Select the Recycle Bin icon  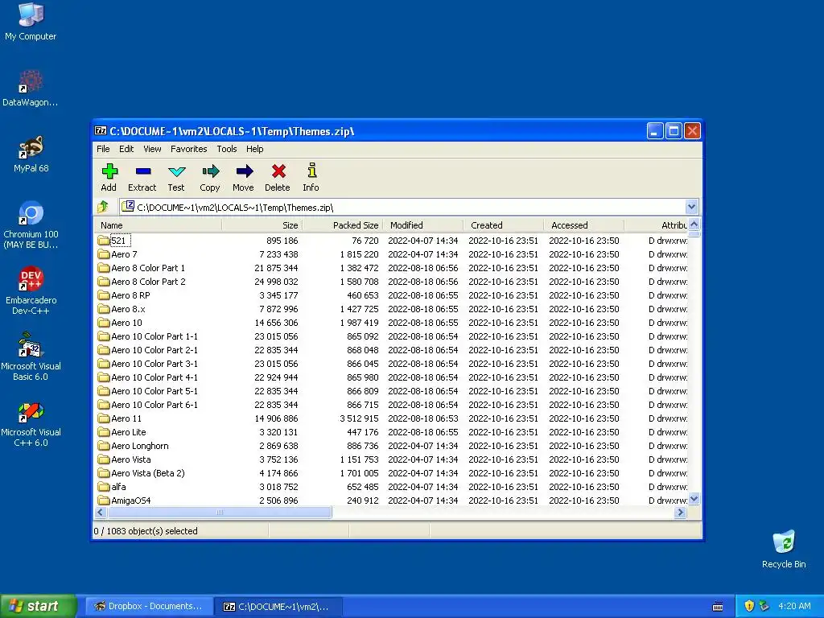(784, 549)
